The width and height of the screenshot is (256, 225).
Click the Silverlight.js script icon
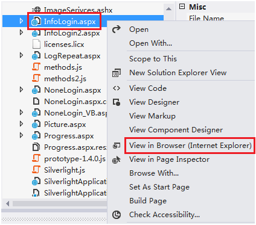tap(36, 170)
